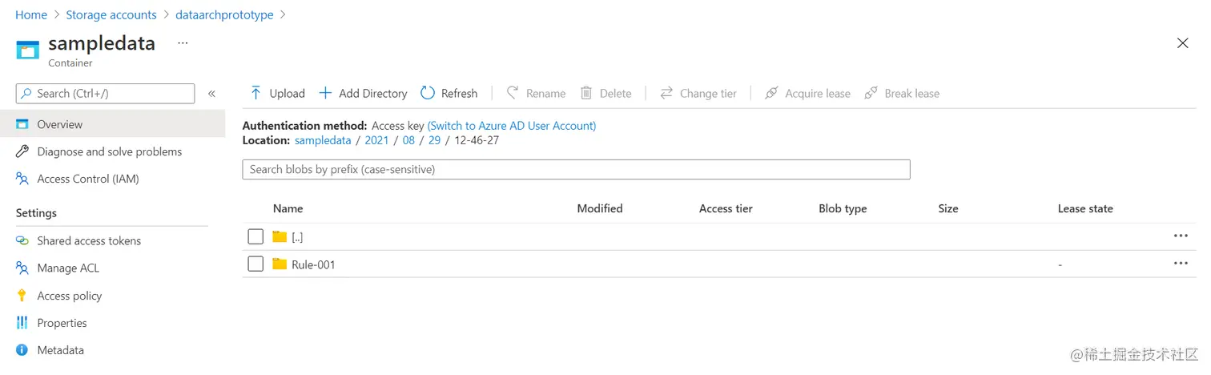
Task: Open Manage ACL menu item
Action: [68, 268]
